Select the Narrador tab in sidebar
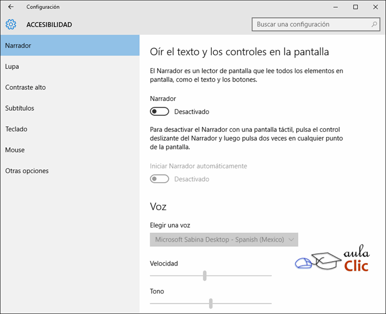386x314 pixels. click(69, 45)
